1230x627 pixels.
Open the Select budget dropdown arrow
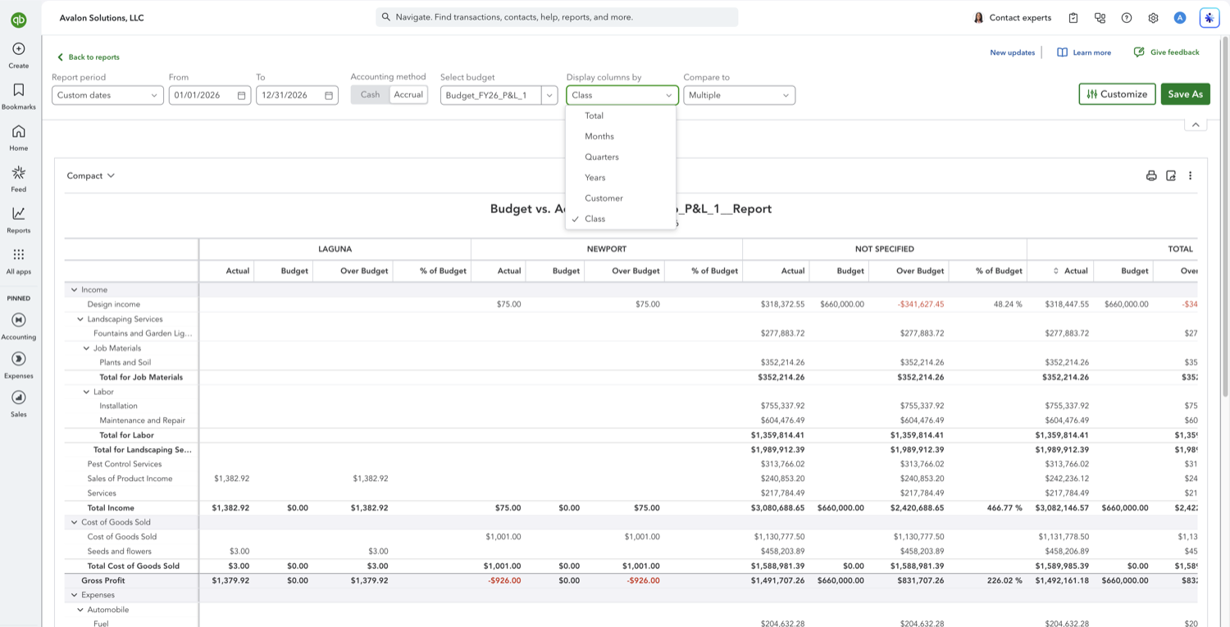click(x=550, y=95)
